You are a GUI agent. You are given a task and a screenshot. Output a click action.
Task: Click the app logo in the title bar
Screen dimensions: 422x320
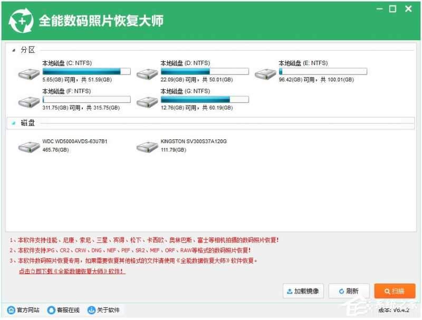pyautogui.click(x=21, y=20)
